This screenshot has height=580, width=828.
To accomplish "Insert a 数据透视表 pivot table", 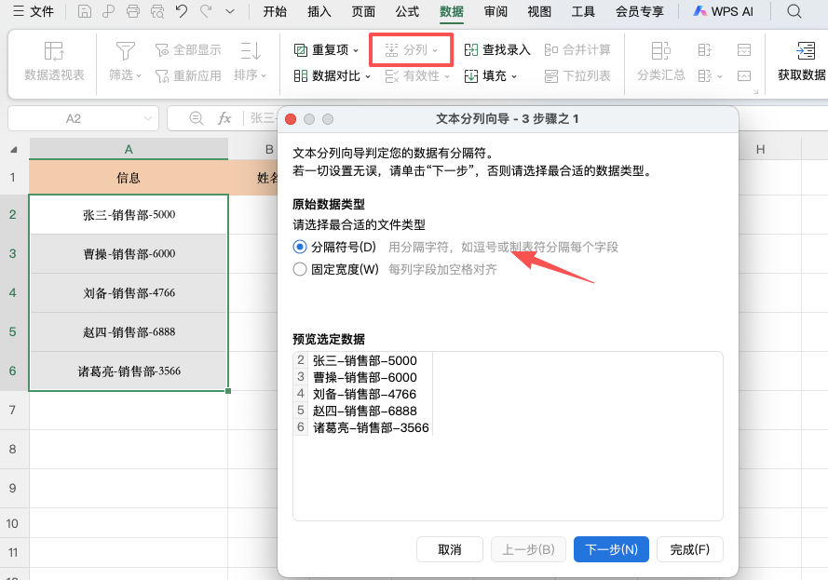I will tap(54, 61).
